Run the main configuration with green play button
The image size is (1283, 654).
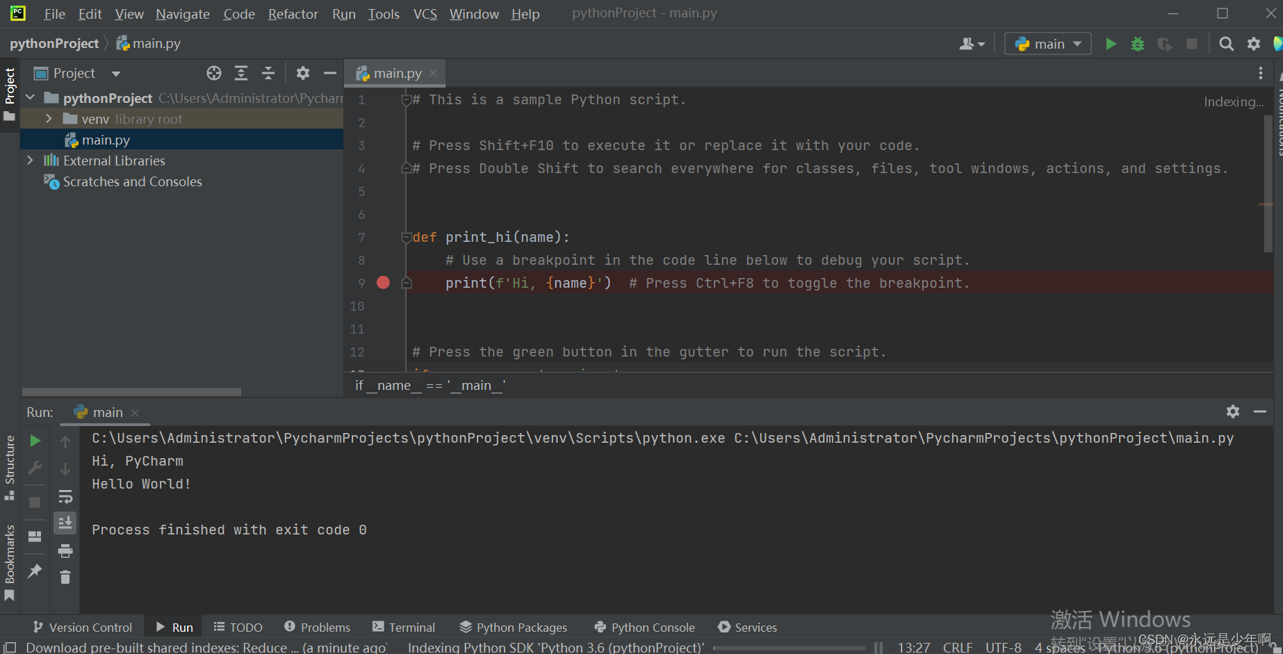[1111, 44]
